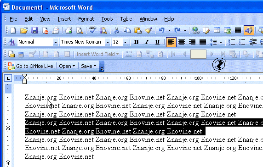The image size is (263, 167).
Task: Toggle underline formatting
Action: click(157, 42)
